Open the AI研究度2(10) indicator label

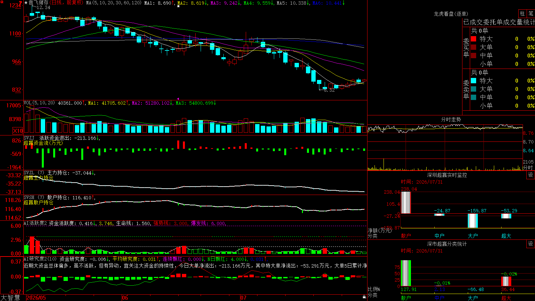click(40, 259)
